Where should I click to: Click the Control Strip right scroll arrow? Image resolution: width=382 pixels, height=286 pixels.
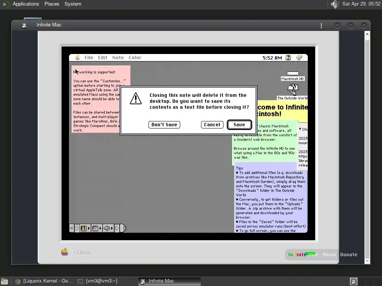pyautogui.click(x=117, y=228)
